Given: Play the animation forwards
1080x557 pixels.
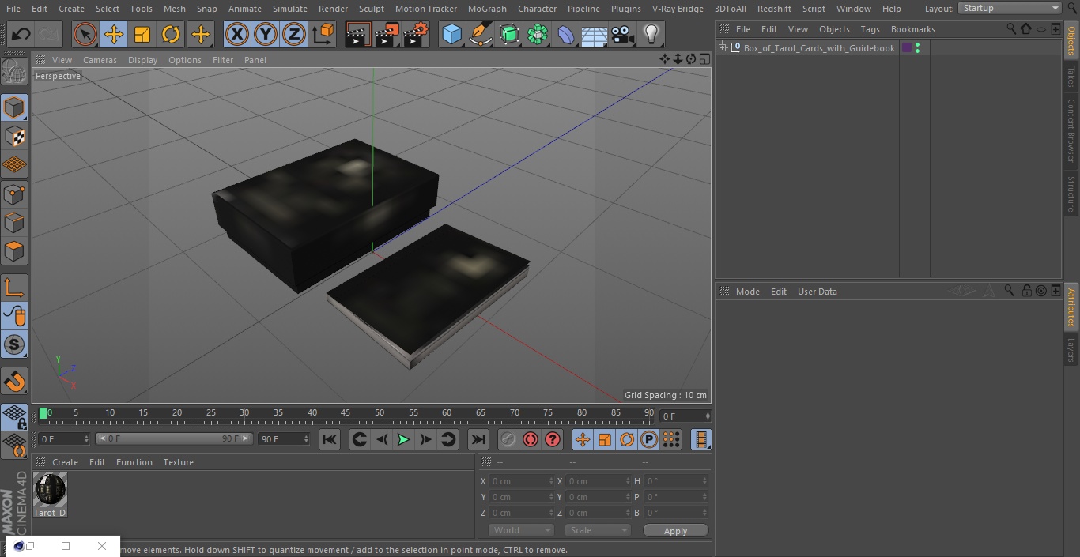Looking at the screenshot, I should coord(403,439).
